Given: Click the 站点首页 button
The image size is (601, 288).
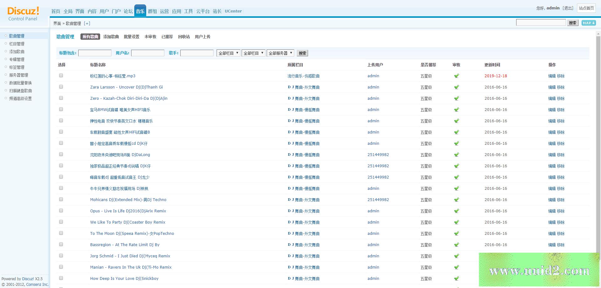Looking at the screenshot, I should (x=586, y=8).
